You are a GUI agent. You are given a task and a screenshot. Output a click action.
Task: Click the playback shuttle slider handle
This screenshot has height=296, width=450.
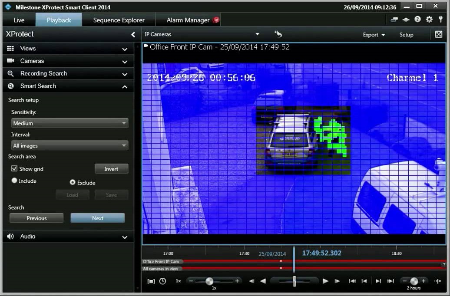pyautogui.click(x=294, y=281)
